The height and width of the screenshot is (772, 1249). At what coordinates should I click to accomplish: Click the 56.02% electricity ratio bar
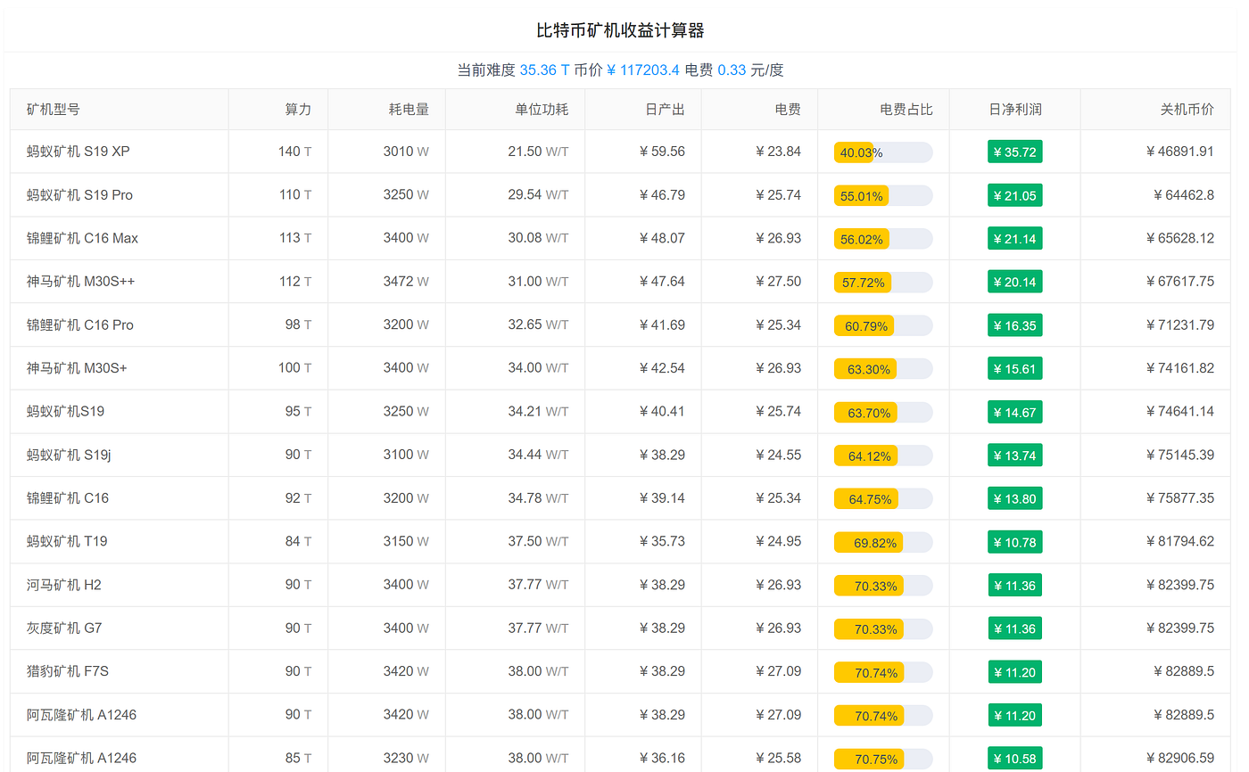883,239
